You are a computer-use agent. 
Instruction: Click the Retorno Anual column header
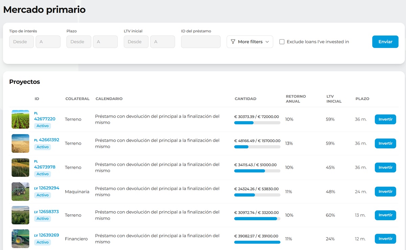(x=296, y=99)
